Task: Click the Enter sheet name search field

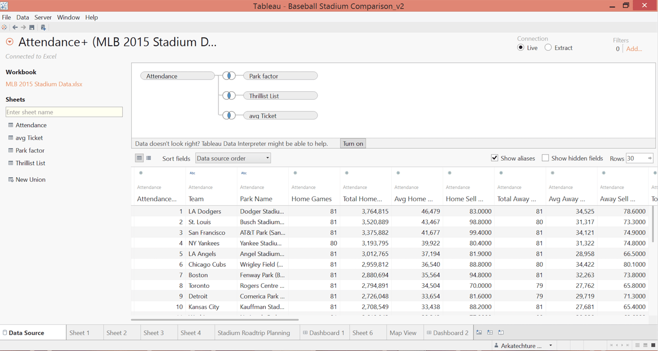Action: click(x=64, y=112)
